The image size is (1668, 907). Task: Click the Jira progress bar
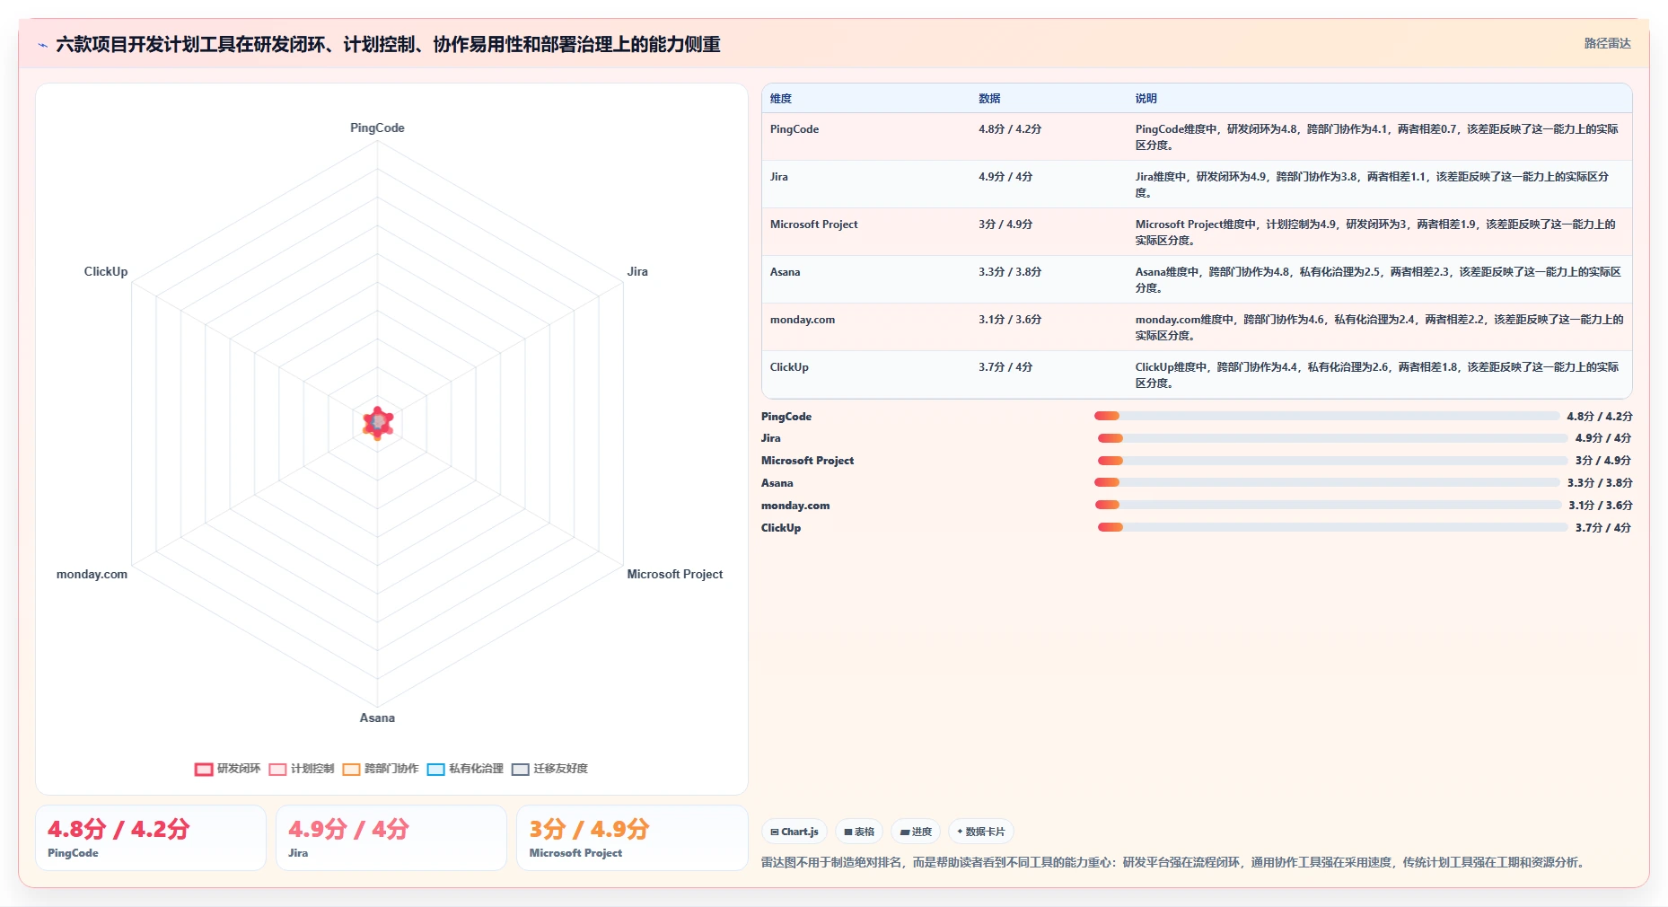[x=1332, y=438]
